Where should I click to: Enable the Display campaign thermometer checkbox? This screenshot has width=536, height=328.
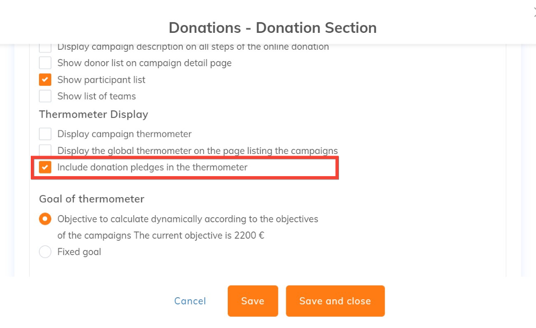click(45, 134)
